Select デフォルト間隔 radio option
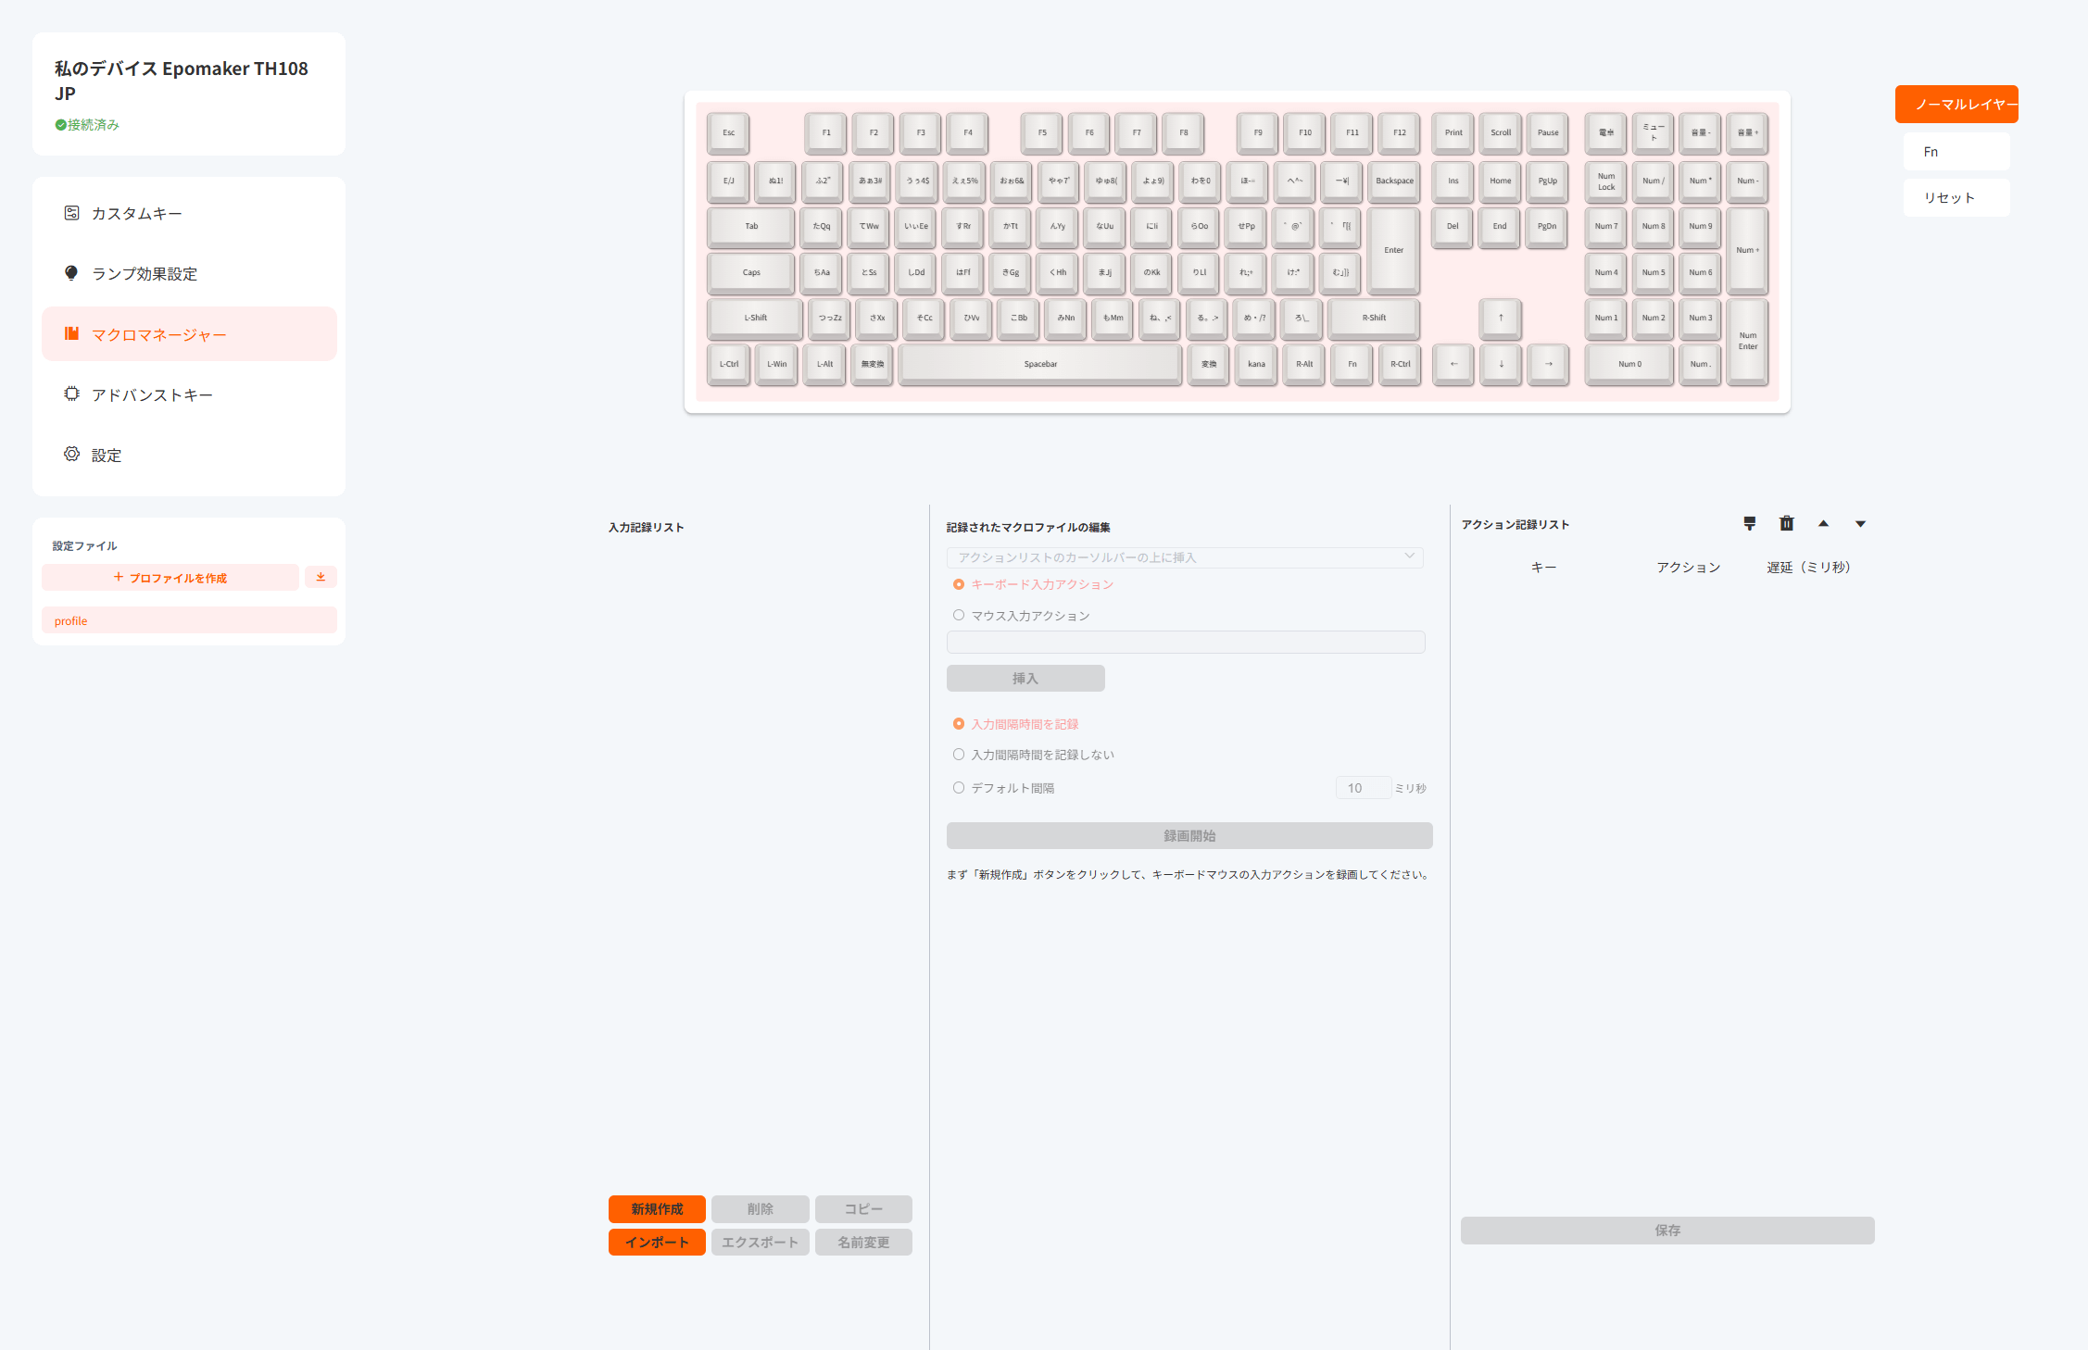 click(x=959, y=788)
